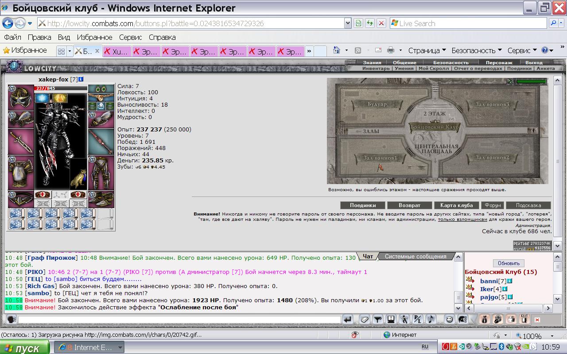
Task: Open the Справка menu
Action: 162,37
